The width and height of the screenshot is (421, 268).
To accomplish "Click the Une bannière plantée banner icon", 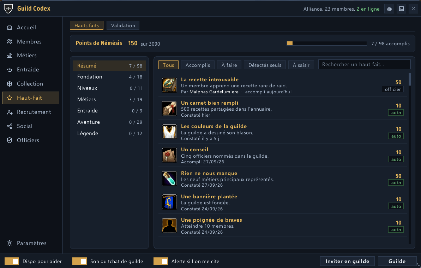I will [x=169, y=202].
